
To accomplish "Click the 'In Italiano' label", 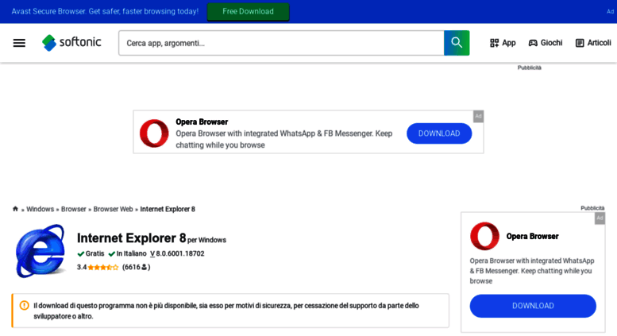I will pos(128,253).
